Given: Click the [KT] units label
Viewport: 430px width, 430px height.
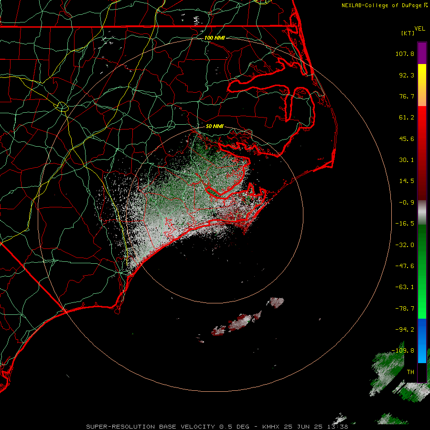Looking at the screenshot, I should (408, 33).
